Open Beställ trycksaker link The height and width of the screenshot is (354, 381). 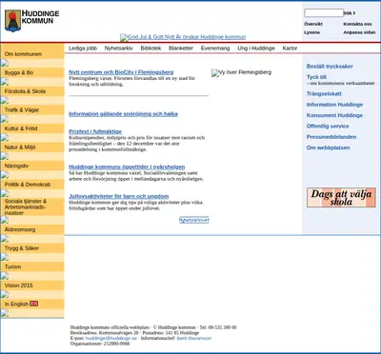[330, 67]
